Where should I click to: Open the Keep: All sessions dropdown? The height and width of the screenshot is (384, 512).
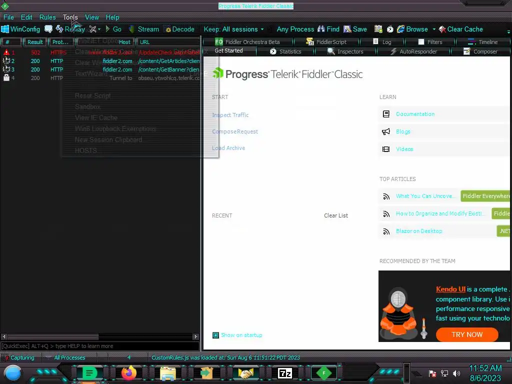[233, 29]
